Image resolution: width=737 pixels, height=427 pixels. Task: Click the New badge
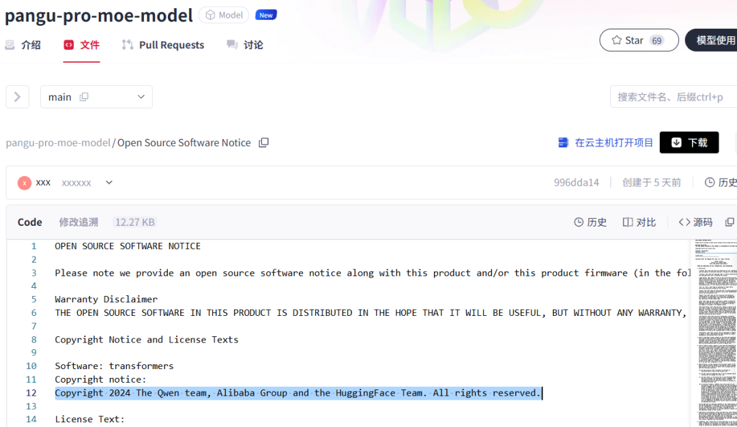[x=266, y=15]
